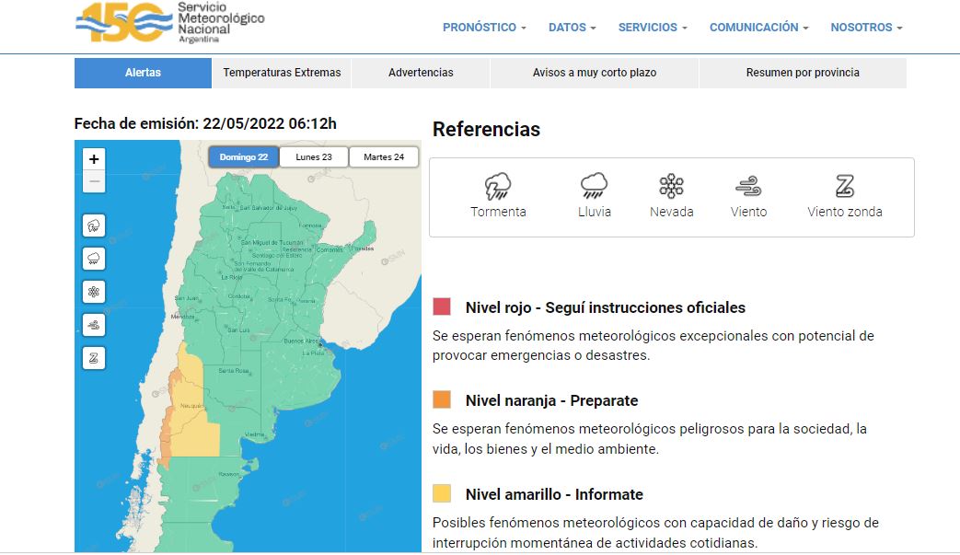The height and width of the screenshot is (555, 960).
Task: Switch map to Lunes 23
Action: [x=314, y=157]
